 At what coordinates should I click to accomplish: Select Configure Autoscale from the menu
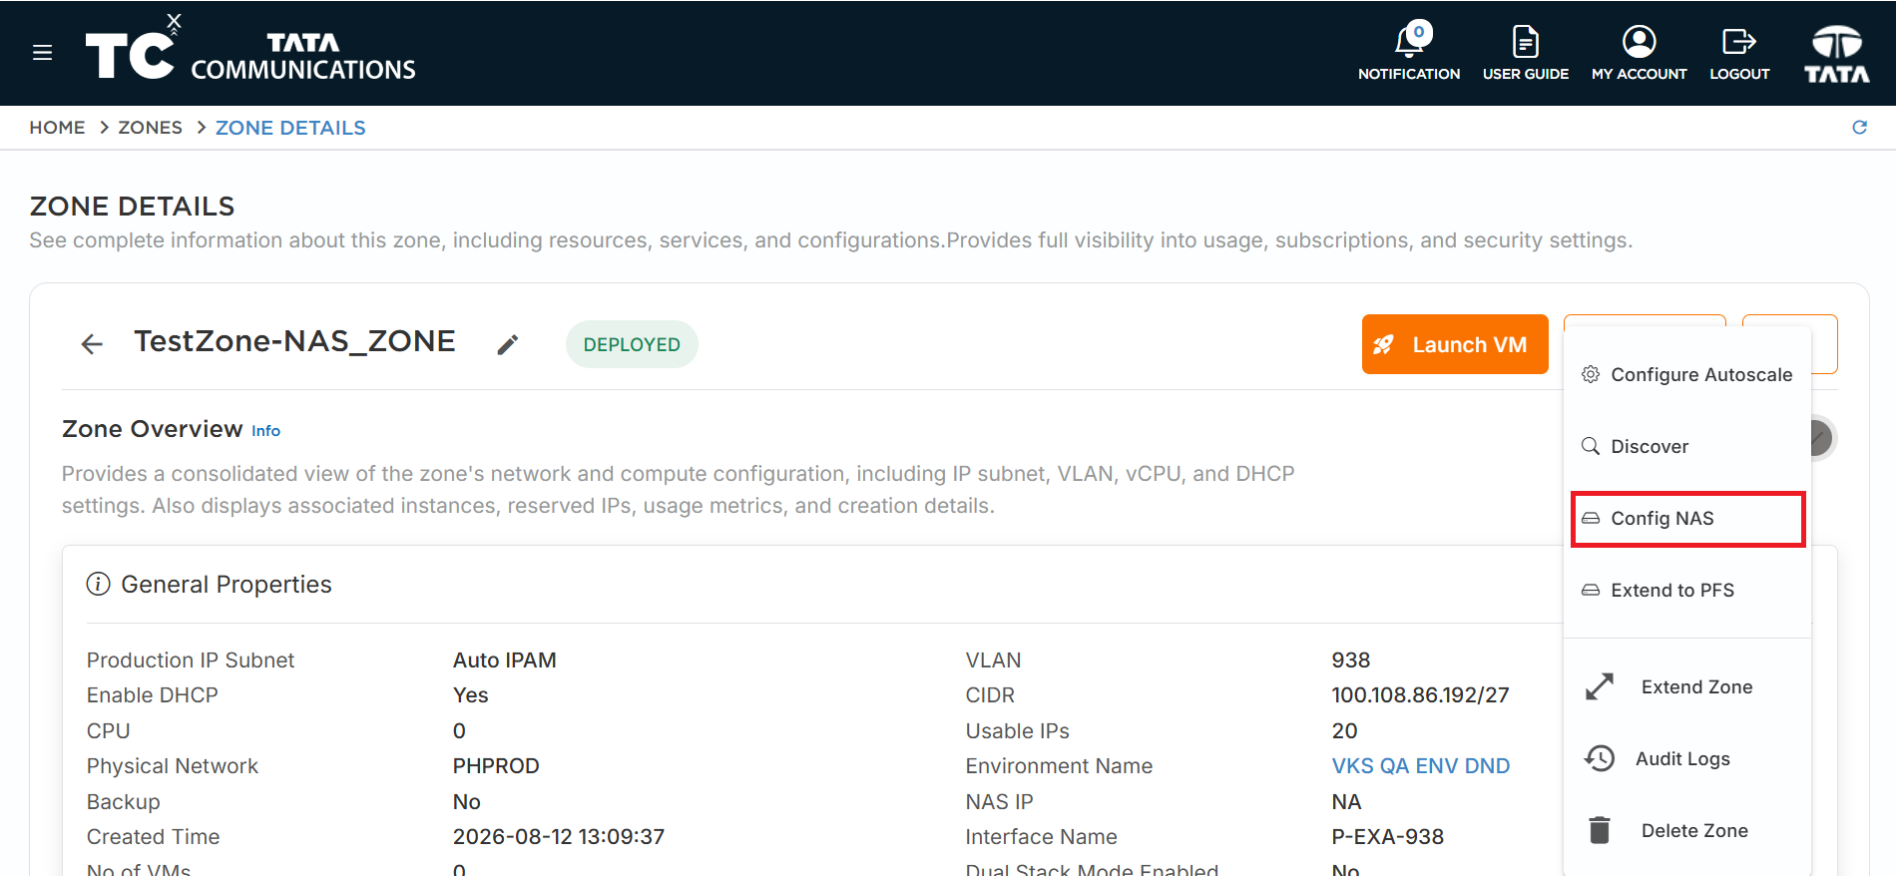[x=1686, y=374]
